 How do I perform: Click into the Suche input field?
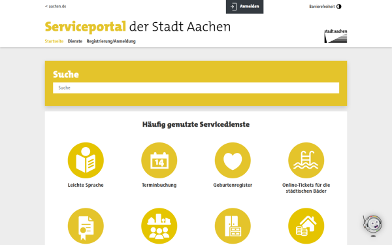tap(196, 88)
